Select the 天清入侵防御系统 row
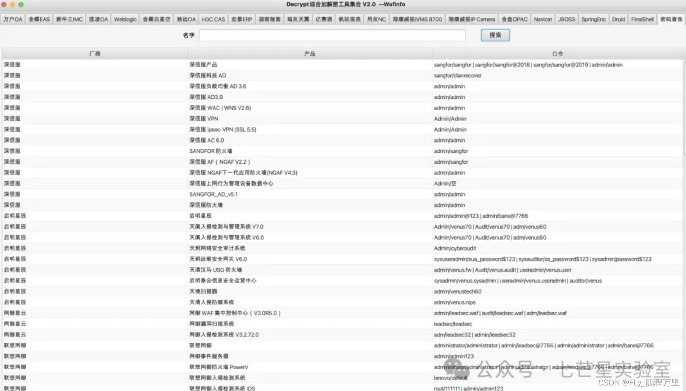686x391 pixels. coord(343,302)
